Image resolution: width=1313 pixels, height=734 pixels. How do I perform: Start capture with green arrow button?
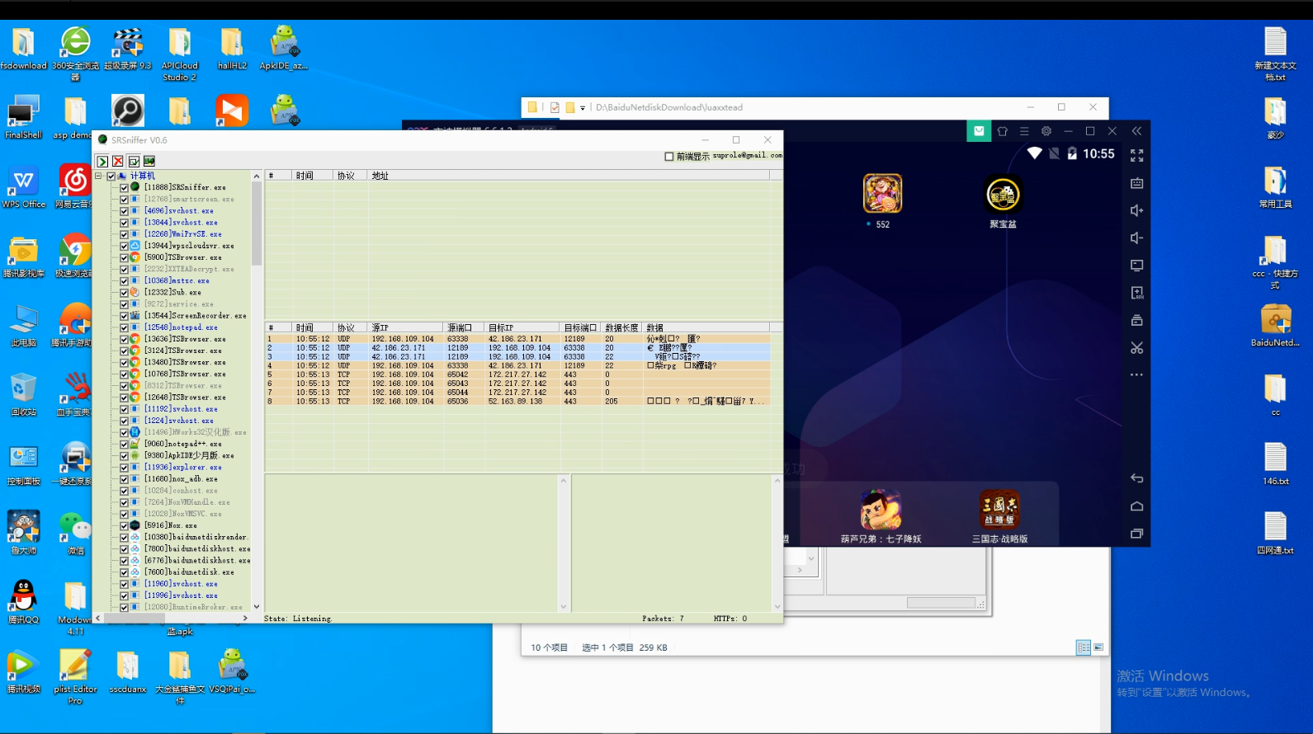102,162
